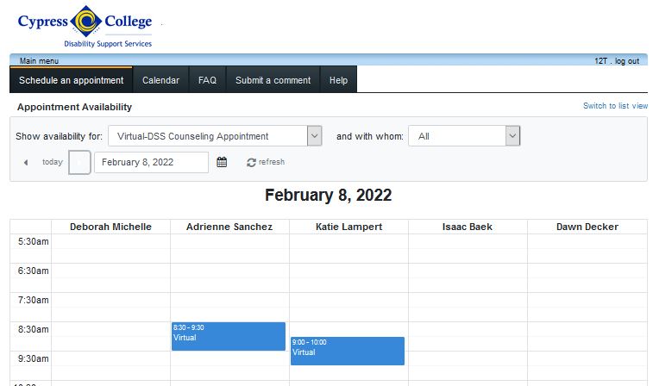Click the 9:30am time label
The width and height of the screenshot is (653, 386).
pyautogui.click(x=34, y=358)
